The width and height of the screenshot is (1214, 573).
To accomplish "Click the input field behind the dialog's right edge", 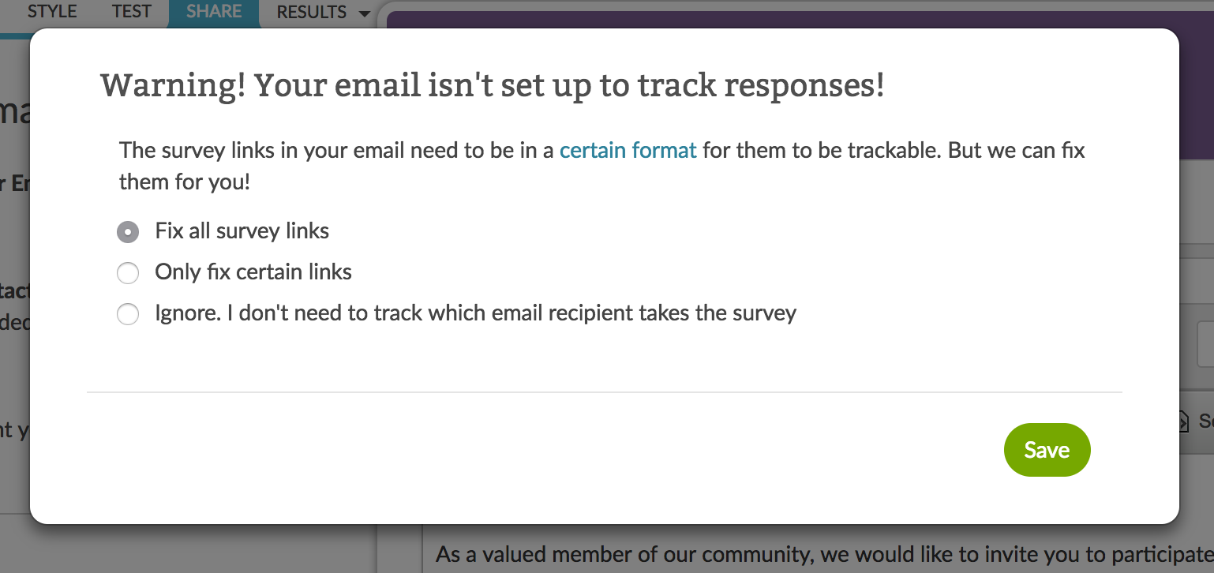I will (x=1205, y=342).
